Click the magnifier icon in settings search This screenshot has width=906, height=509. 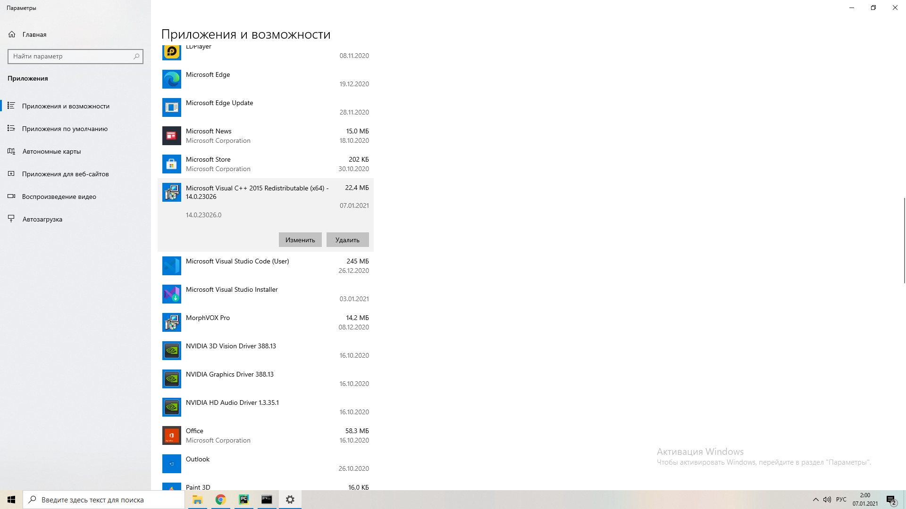[x=136, y=56]
